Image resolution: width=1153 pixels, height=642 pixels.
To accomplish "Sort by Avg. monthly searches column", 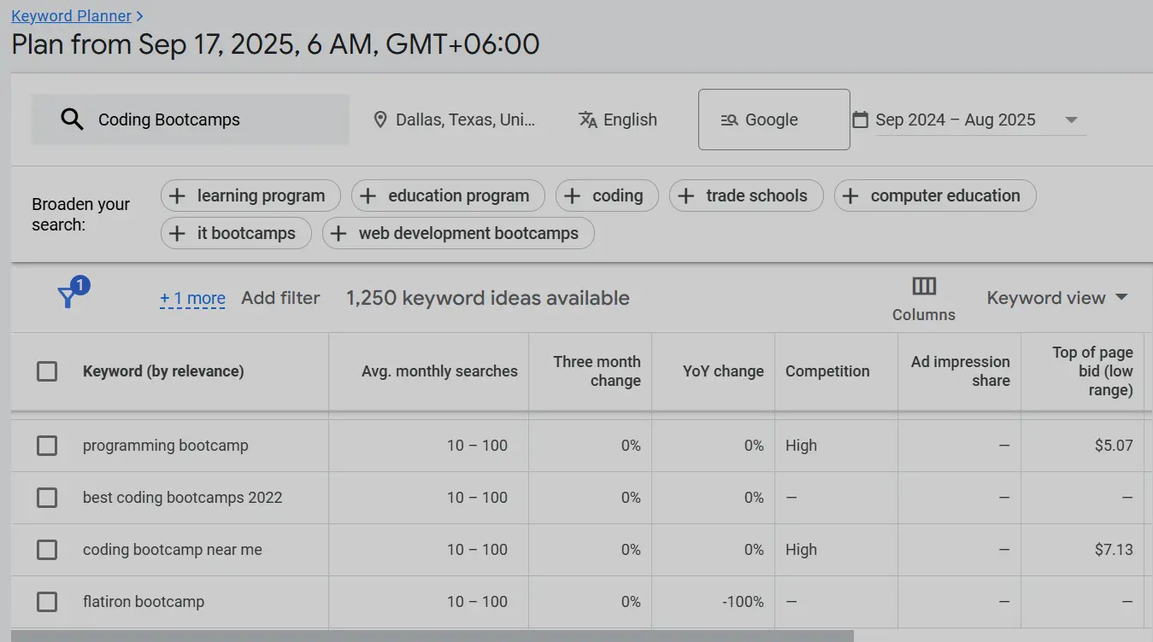I will pos(439,371).
